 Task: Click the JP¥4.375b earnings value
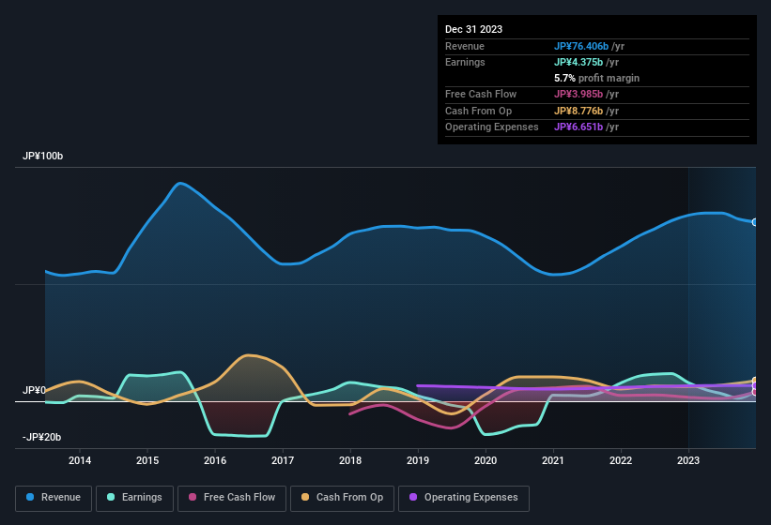578,62
